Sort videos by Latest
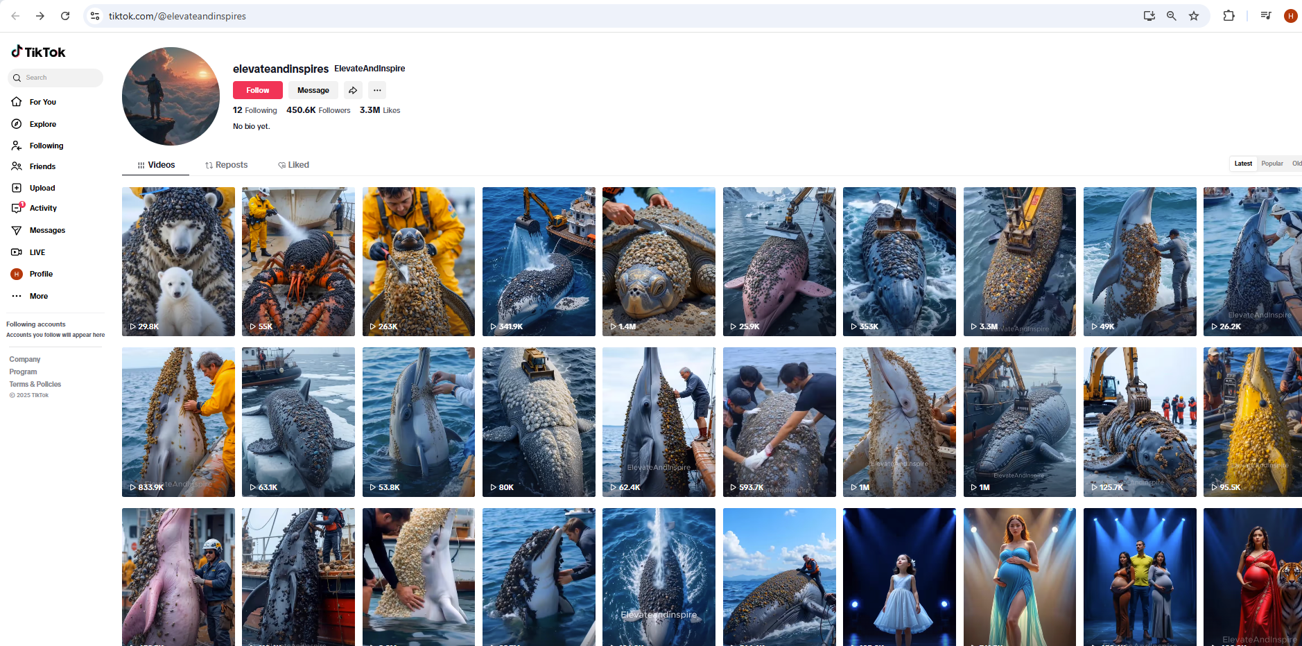This screenshot has width=1302, height=646. [x=1243, y=164]
